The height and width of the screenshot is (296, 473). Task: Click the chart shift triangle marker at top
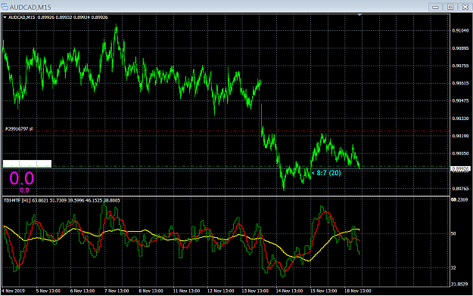pyautogui.click(x=359, y=14)
